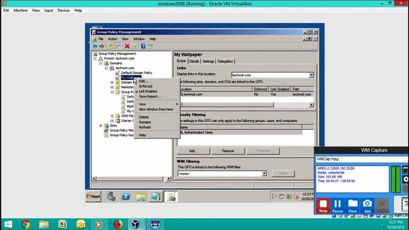Expand the Sites tree node
This screenshot has height=230, width=409.
click(101, 125)
